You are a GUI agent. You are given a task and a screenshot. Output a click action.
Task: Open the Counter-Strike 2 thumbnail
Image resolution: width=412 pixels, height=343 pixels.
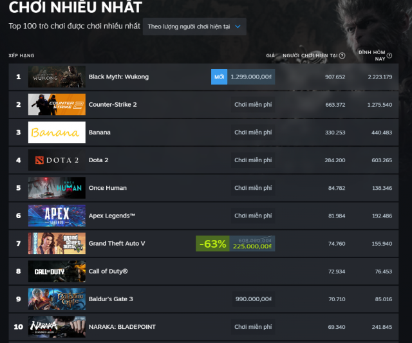(57, 104)
